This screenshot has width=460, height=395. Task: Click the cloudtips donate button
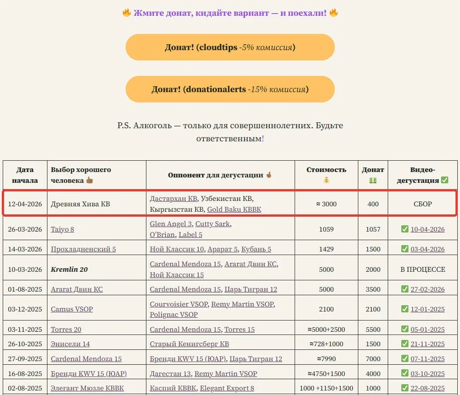pyautogui.click(x=230, y=47)
